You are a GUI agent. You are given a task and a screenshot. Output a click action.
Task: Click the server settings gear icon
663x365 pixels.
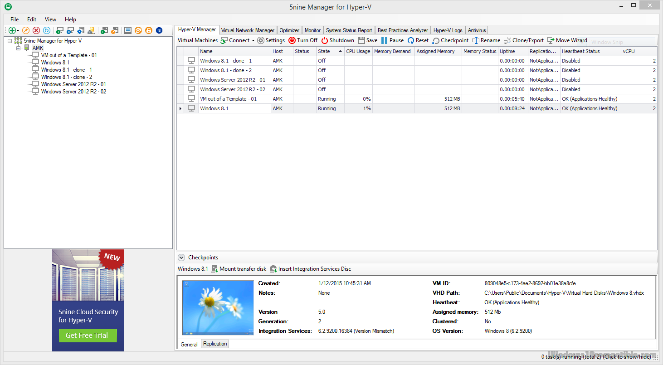(81, 30)
